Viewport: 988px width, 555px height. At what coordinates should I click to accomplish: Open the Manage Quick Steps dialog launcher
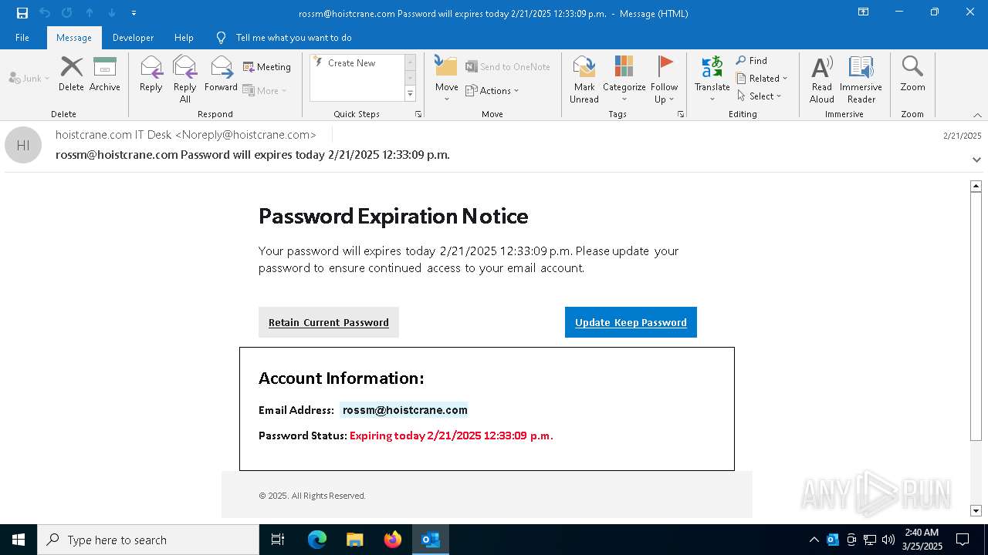tap(418, 114)
